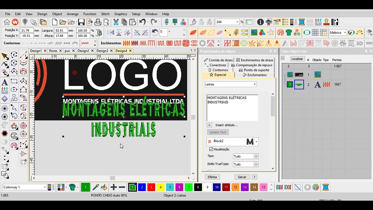373x210 pixels.
Task: Switch to the flores design tab
Action: tap(53, 51)
